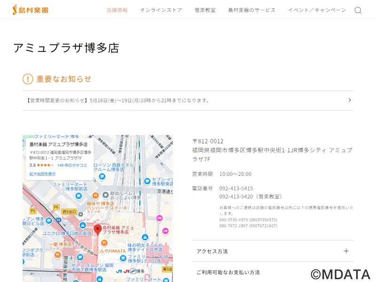Click the mobile number 080-3735-4375
This screenshot has width=376, height=282.
pyautogui.click(x=234, y=220)
